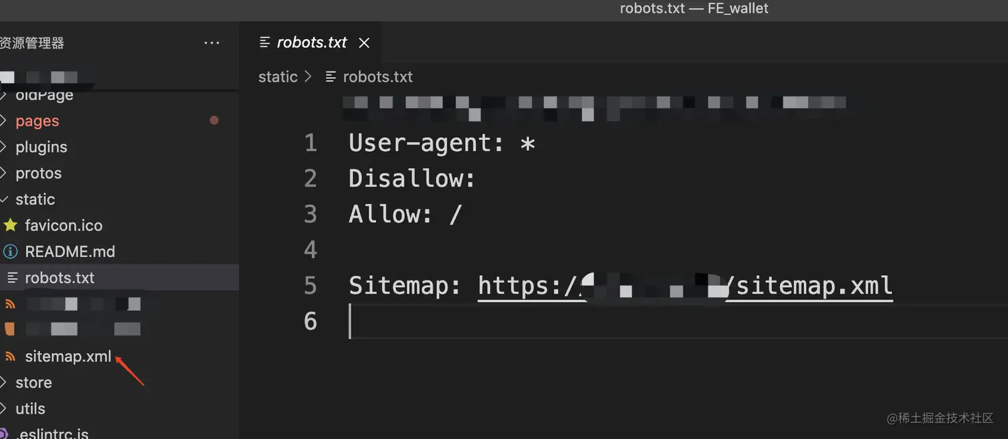
Task: Click the blue info icon beside README.md
Action: 10,252
